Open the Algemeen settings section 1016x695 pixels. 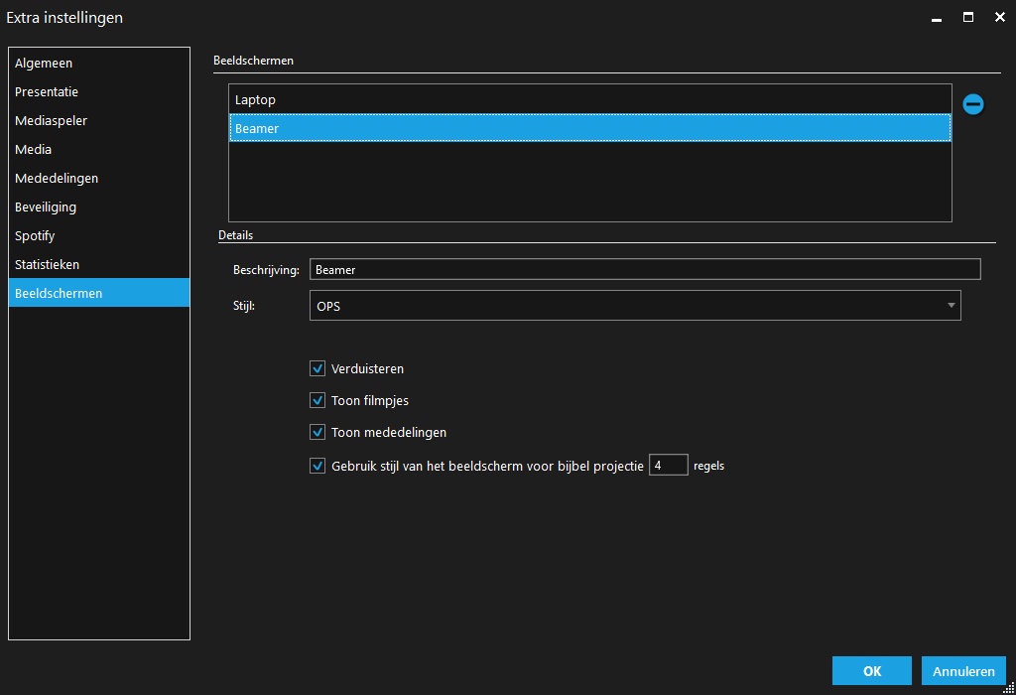coord(99,63)
